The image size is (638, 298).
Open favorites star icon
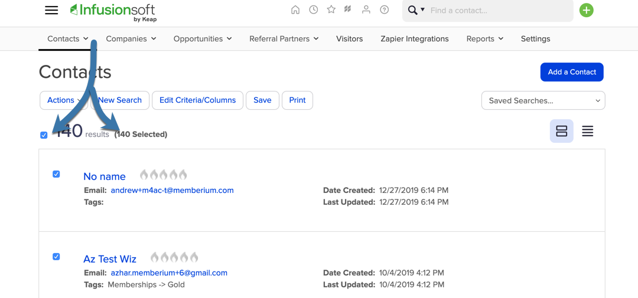coord(331,10)
